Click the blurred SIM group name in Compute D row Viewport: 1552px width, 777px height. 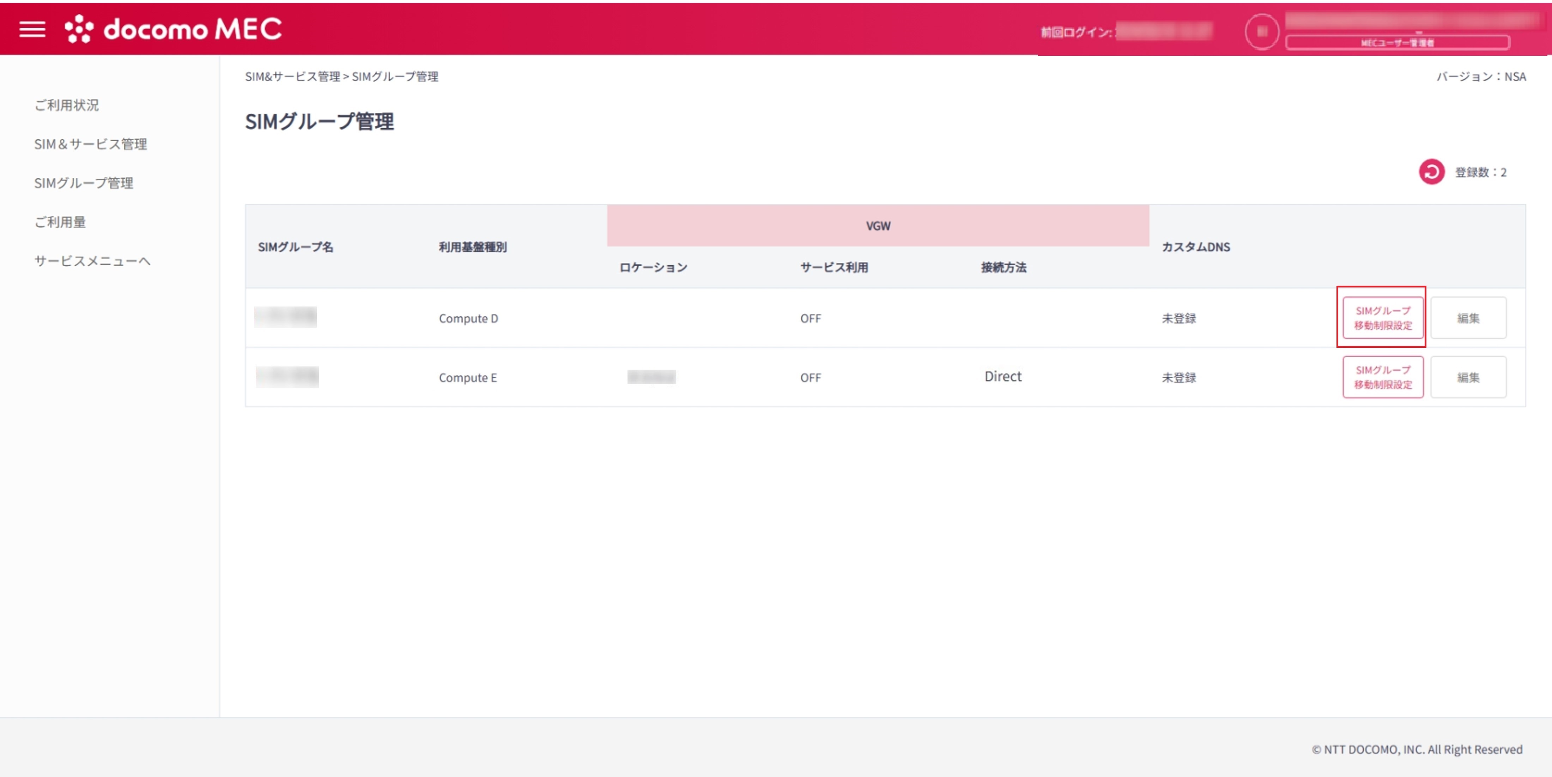[285, 317]
